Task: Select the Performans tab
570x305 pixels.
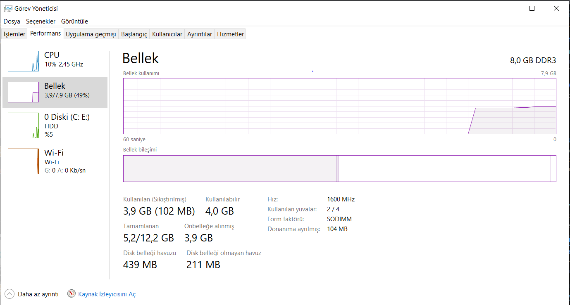Action: coord(45,33)
